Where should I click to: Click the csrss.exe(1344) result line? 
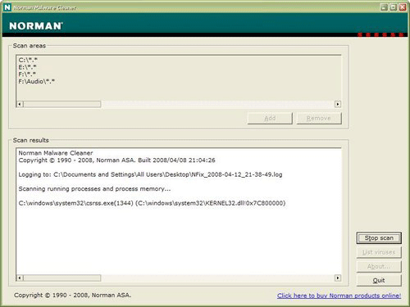[152, 203]
